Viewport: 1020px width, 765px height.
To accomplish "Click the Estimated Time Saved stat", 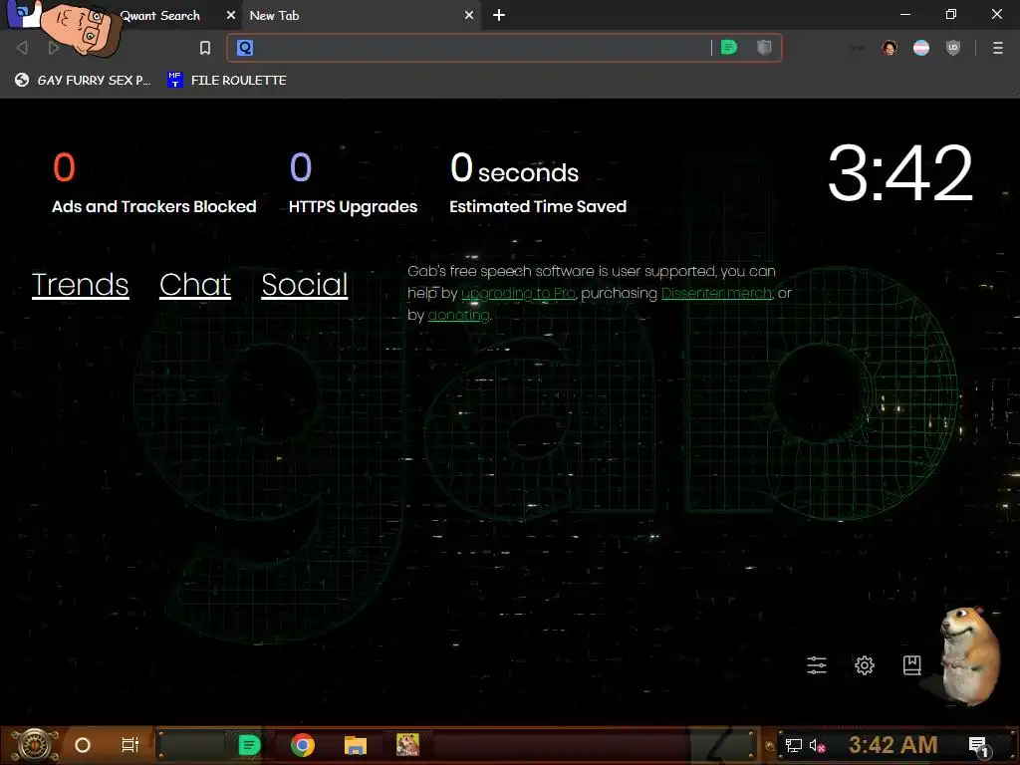I will [x=537, y=183].
